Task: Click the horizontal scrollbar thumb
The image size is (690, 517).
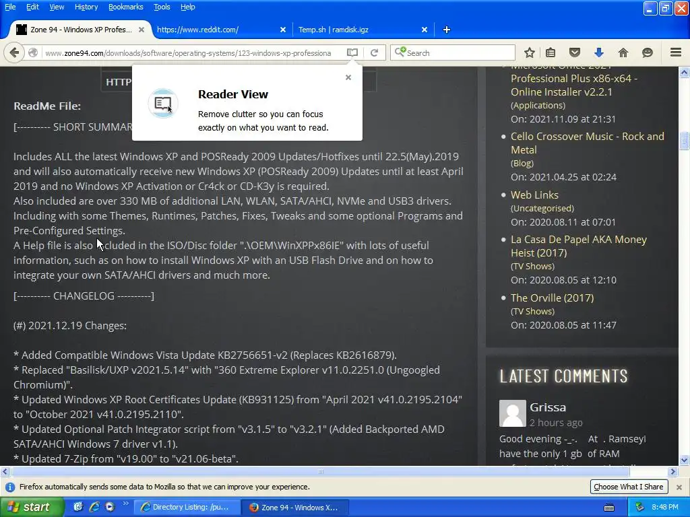Action: 321,472
